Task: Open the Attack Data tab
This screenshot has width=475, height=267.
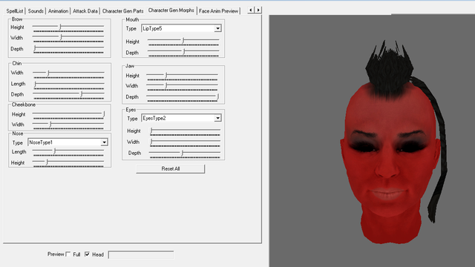Action: tap(85, 11)
